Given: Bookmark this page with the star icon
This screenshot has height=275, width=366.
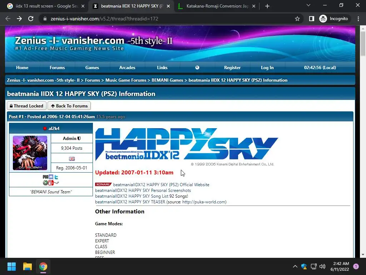Looking at the screenshot, I should pos(297,19).
